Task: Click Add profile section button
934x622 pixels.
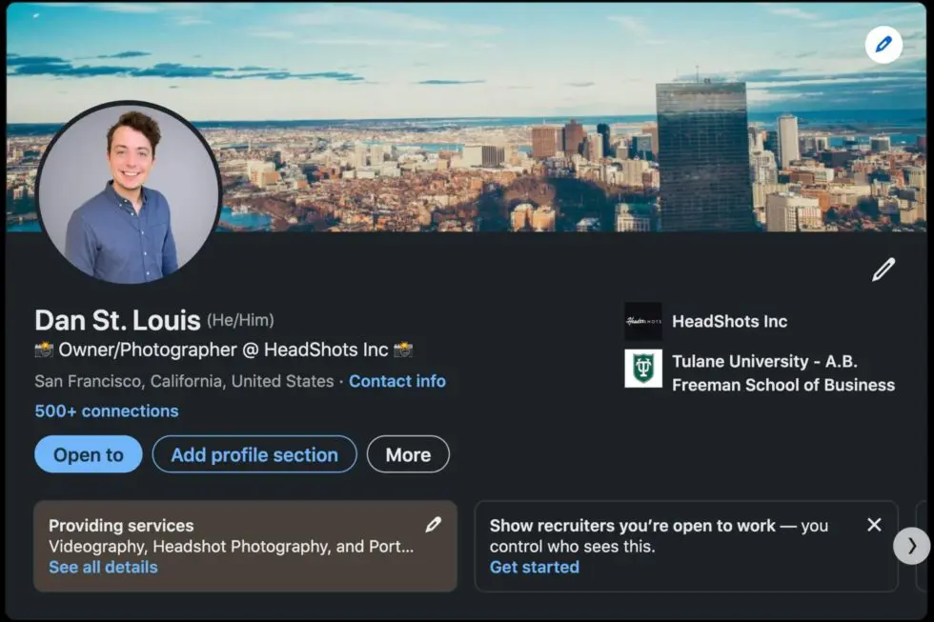Action: [x=254, y=454]
